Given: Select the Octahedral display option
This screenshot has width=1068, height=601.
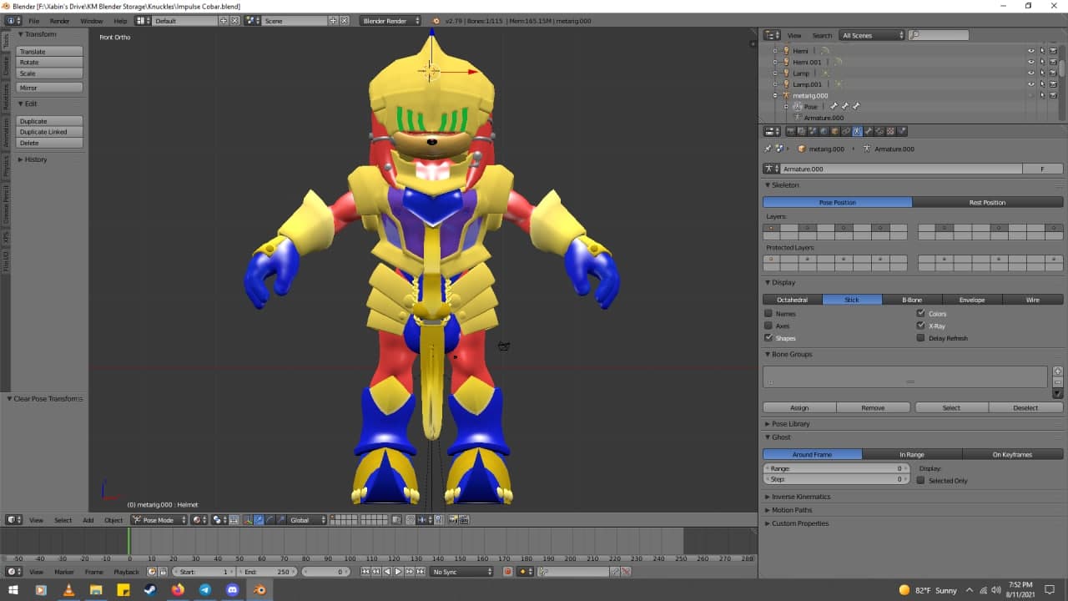Looking at the screenshot, I should pos(792,300).
